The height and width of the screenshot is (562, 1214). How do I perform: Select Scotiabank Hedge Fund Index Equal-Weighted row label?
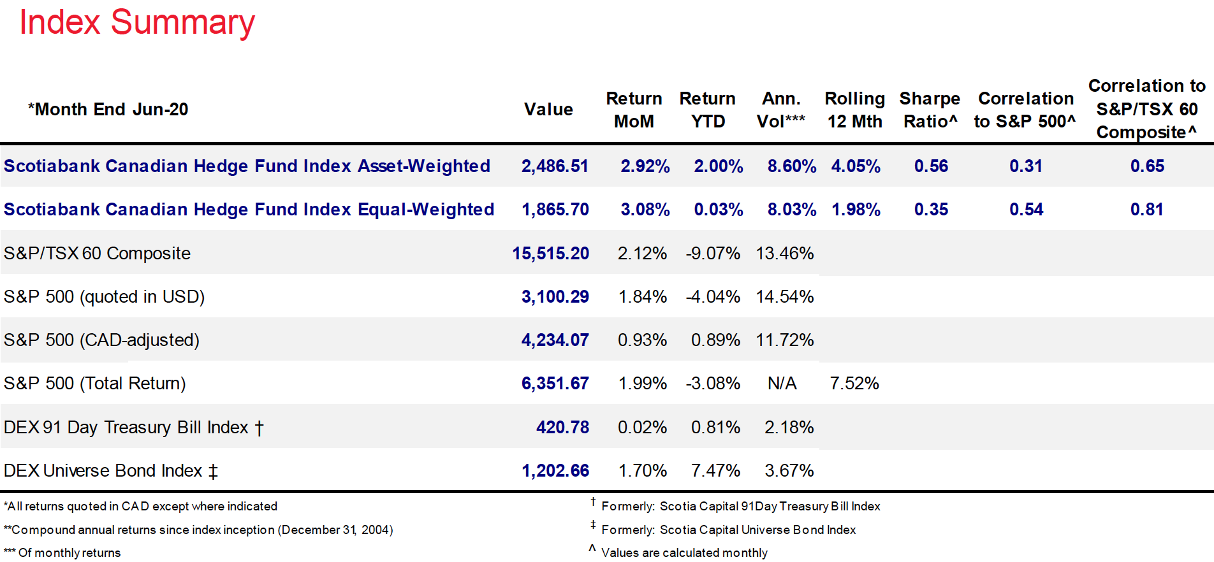[x=249, y=210]
